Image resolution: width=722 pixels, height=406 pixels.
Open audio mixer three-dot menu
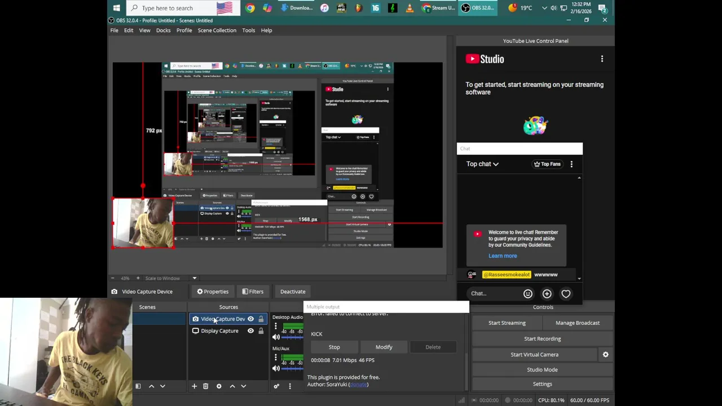click(290, 386)
